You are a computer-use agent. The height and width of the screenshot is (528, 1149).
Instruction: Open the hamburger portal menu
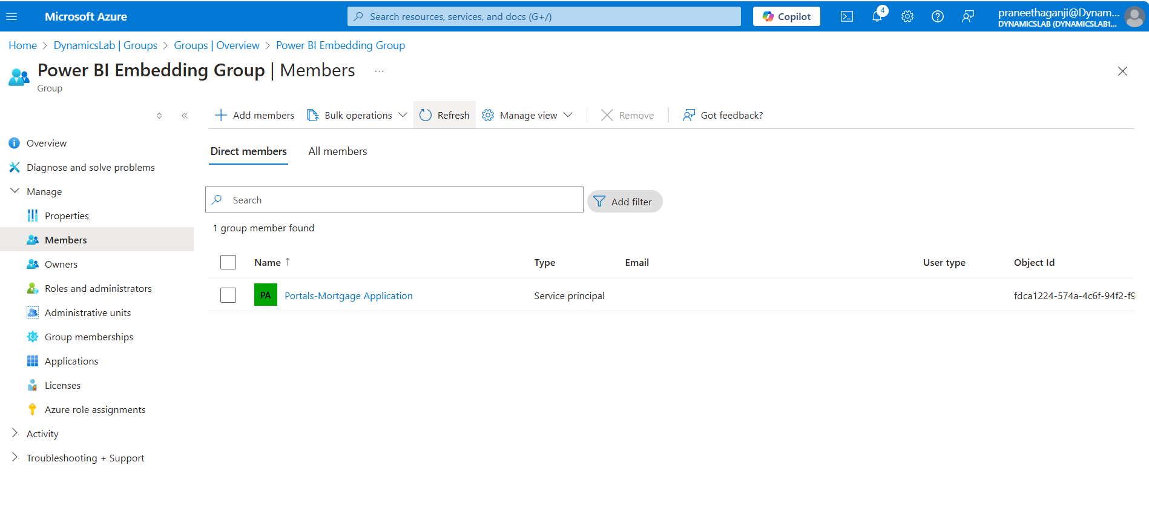pos(12,16)
